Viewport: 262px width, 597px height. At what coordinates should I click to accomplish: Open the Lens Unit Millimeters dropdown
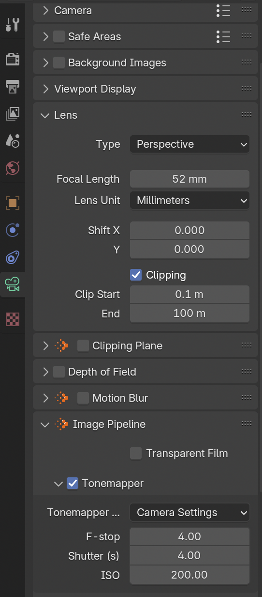point(189,200)
